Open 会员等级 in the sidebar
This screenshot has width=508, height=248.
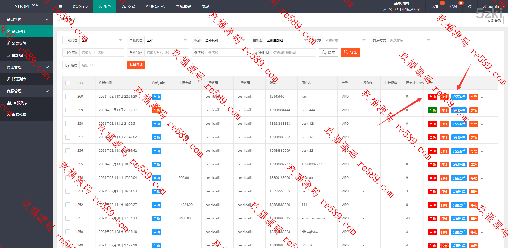pyautogui.click(x=19, y=43)
